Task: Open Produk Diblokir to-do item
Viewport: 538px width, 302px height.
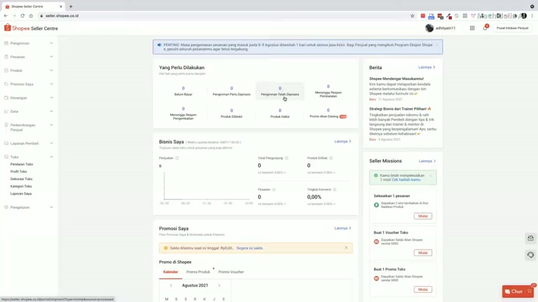Action: (231, 113)
